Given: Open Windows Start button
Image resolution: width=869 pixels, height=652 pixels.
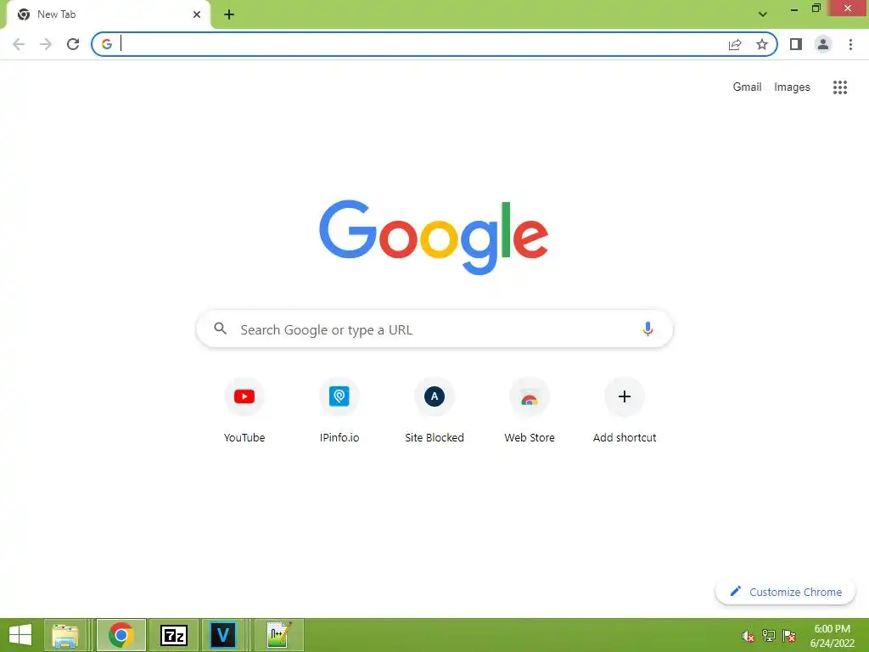Looking at the screenshot, I should tap(20, 635).
